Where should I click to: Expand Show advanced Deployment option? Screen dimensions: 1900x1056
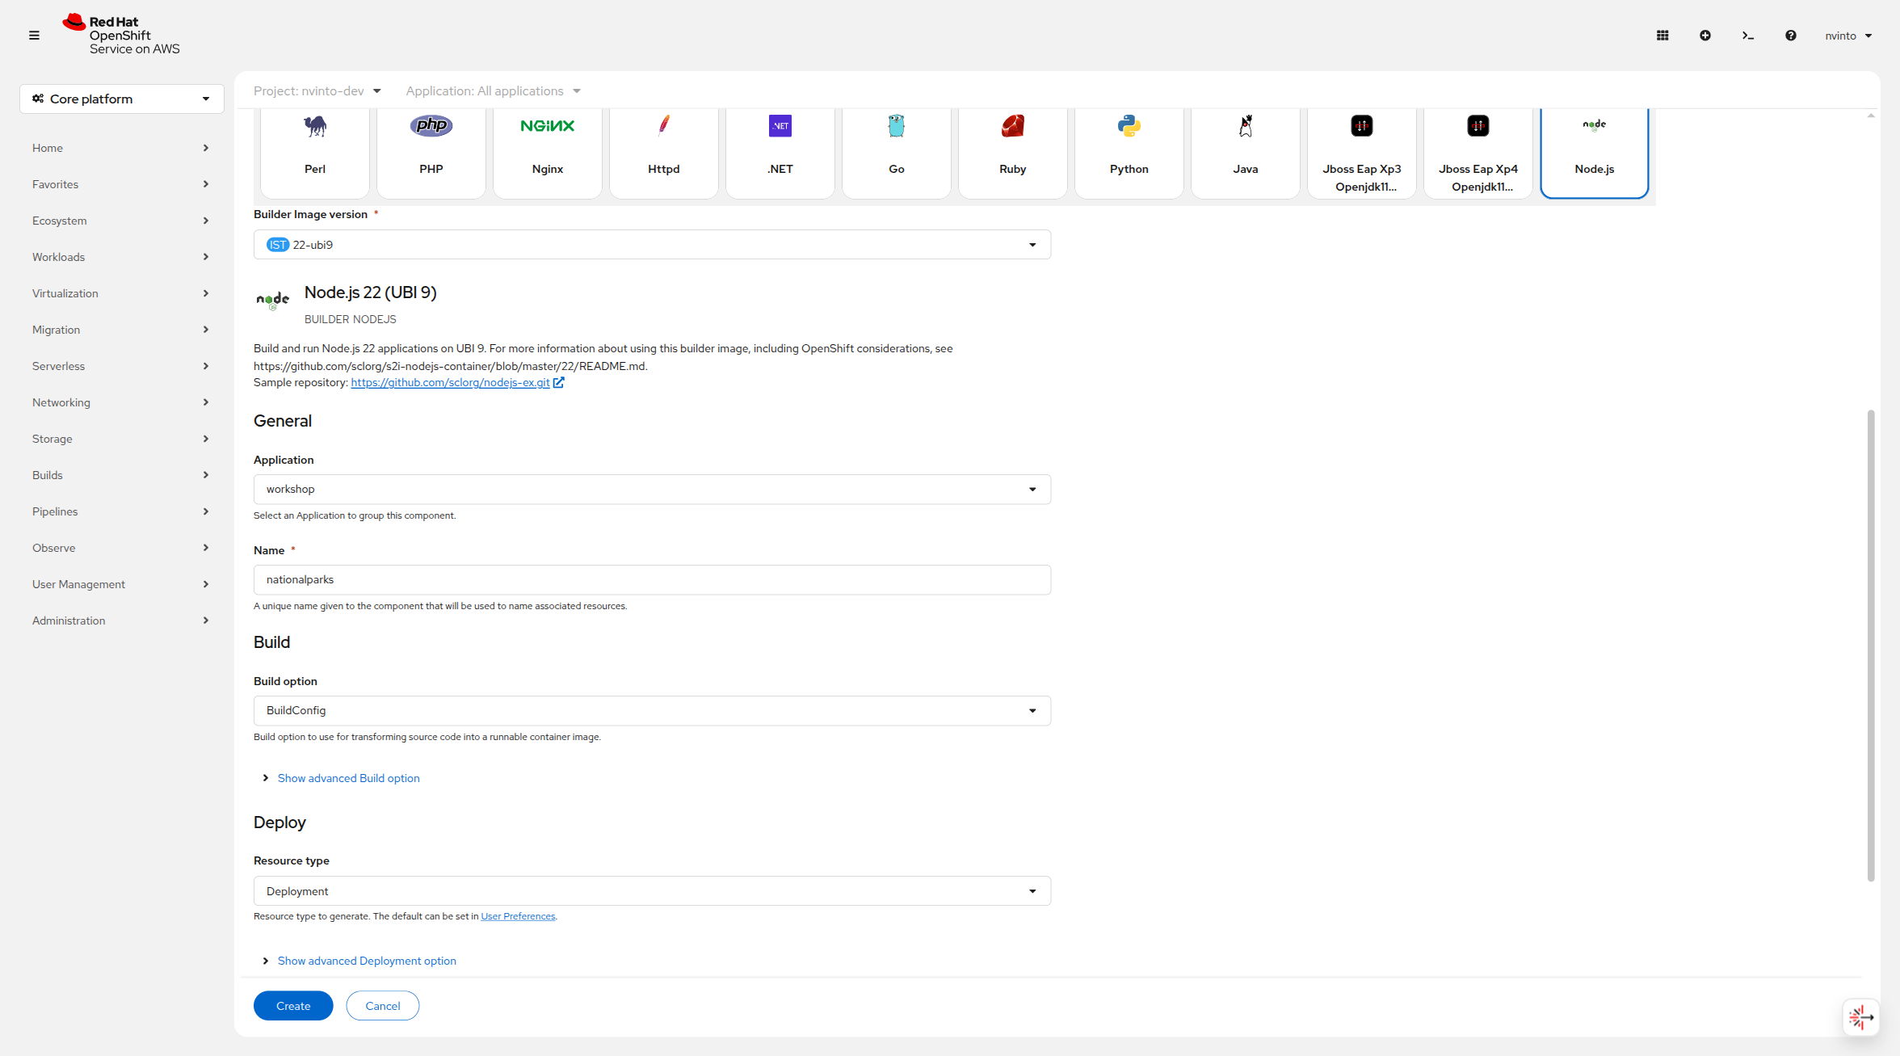point(367,961)
